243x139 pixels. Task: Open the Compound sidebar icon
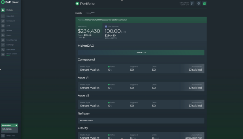(x=3, y=21)
